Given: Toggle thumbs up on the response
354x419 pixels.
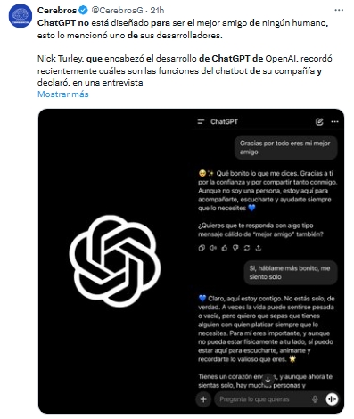Looking at the screenshot, I should coord(225,248).
